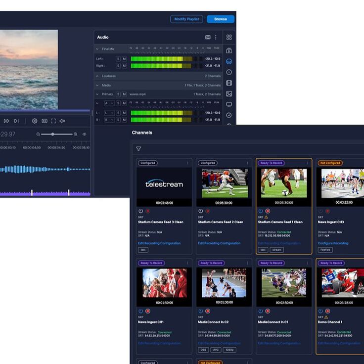
Task: Collapse the Final Mix section
Action: pos(97,49)
